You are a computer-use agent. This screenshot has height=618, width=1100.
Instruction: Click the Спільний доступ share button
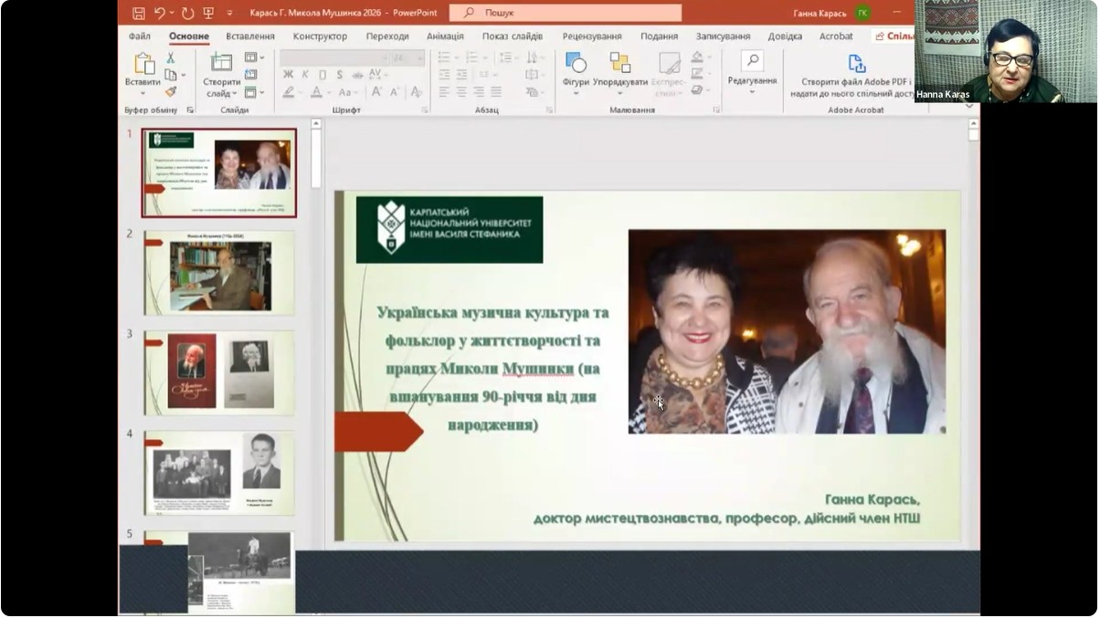[x=893, y=37]
